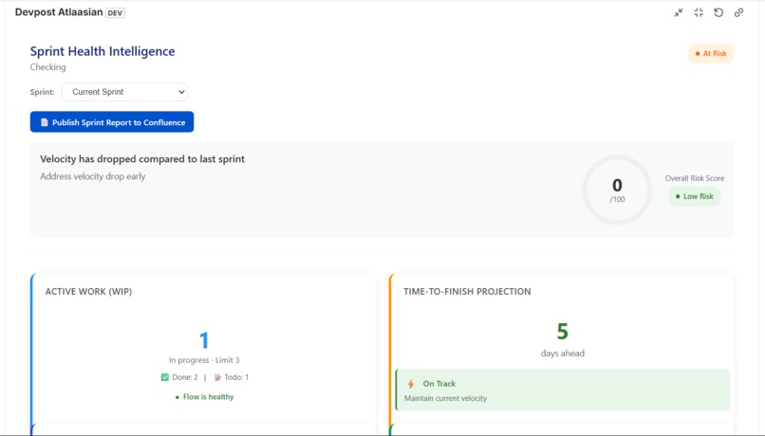Viewport: 765px width, 436px height.
Task: Click the 'Todo: 1' text
Action: click(236, 377)
